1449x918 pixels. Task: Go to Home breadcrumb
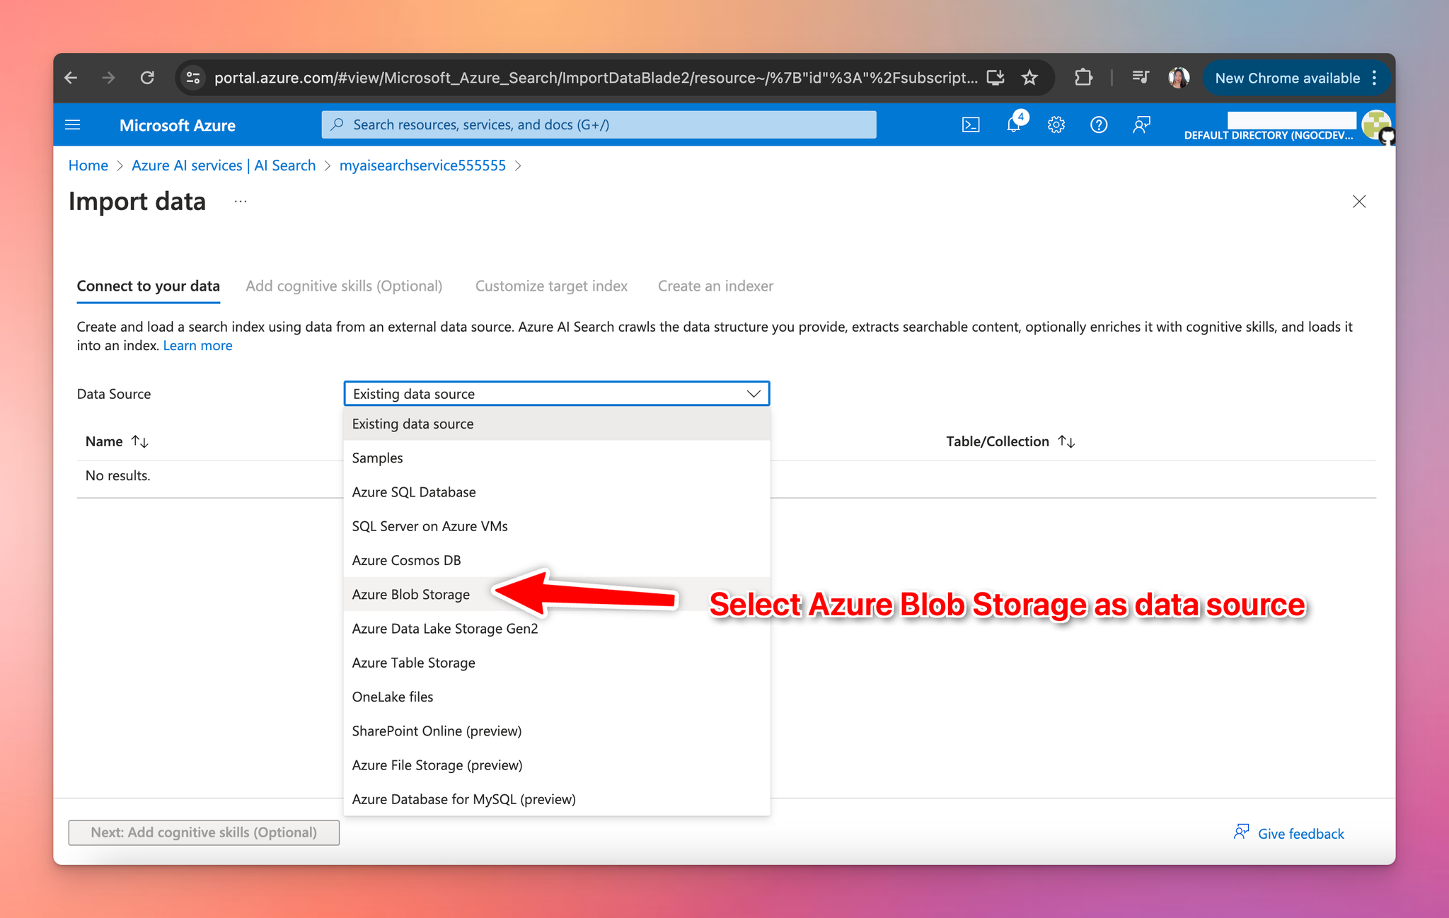pyautogui.click(x=88, y=165)
